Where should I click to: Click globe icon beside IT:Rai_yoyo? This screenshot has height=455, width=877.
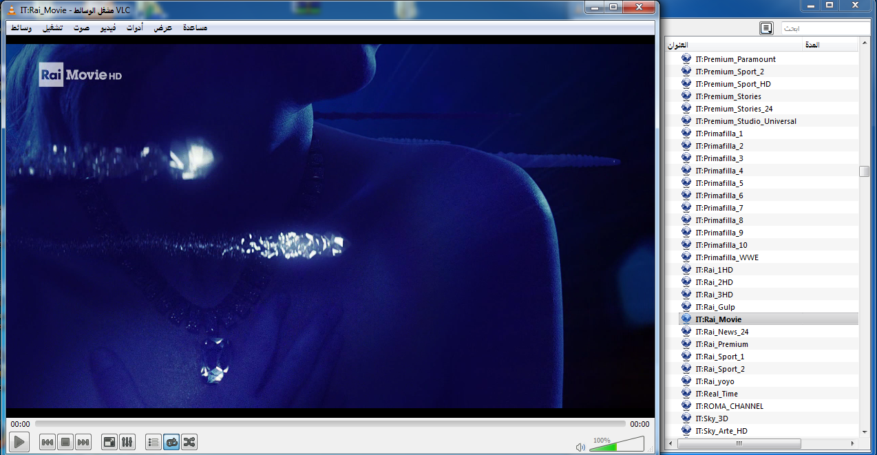pyautogui.click(x=686, y=381)
